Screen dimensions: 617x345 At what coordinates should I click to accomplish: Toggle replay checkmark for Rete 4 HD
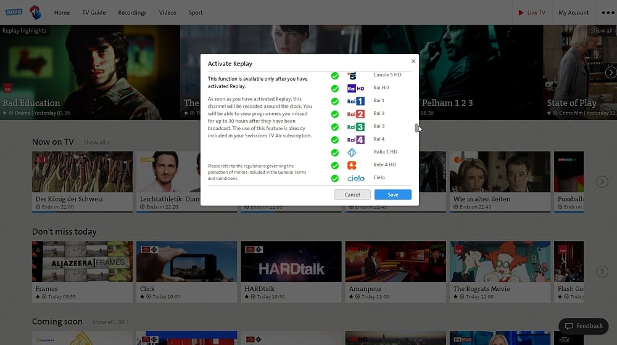click(x=335, y=166)
